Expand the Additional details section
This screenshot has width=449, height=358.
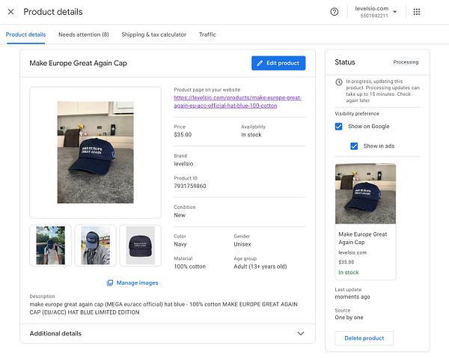pos(301,333)
